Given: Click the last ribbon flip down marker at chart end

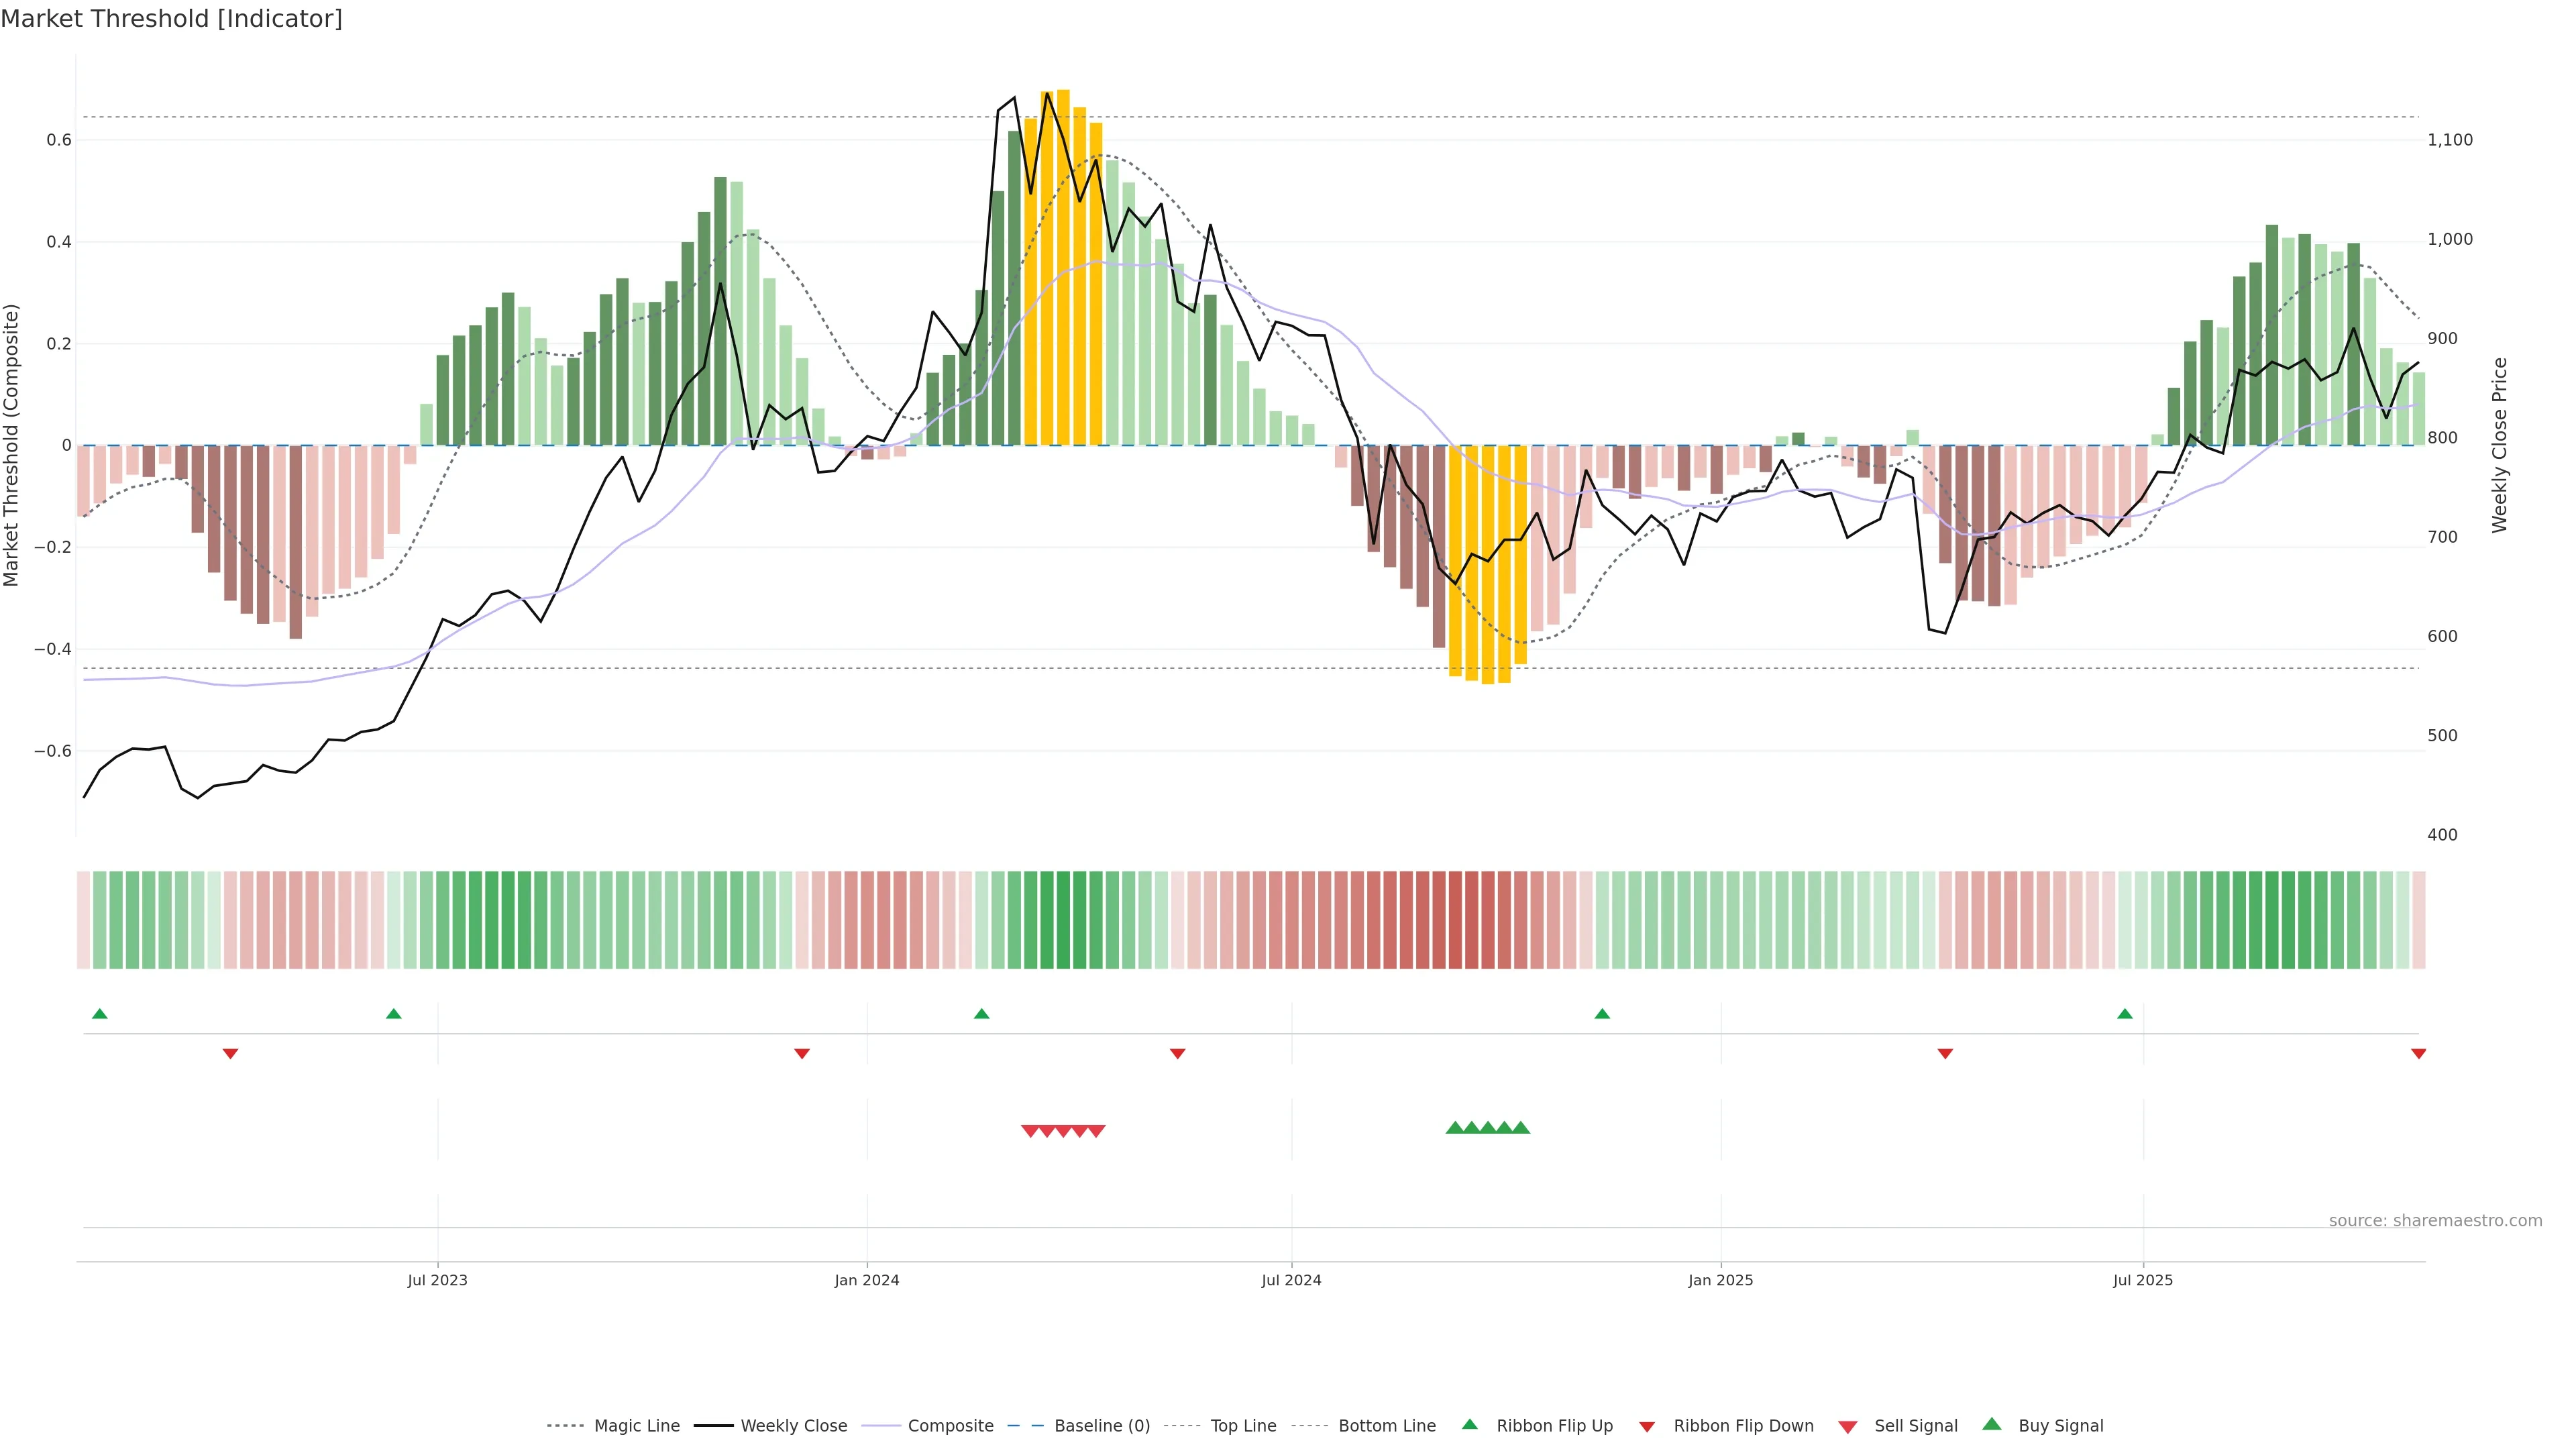Looking at the screenshot, I should [x=2418, y=1054].
